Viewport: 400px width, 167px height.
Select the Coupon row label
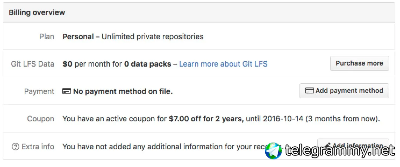coord(41,119)
